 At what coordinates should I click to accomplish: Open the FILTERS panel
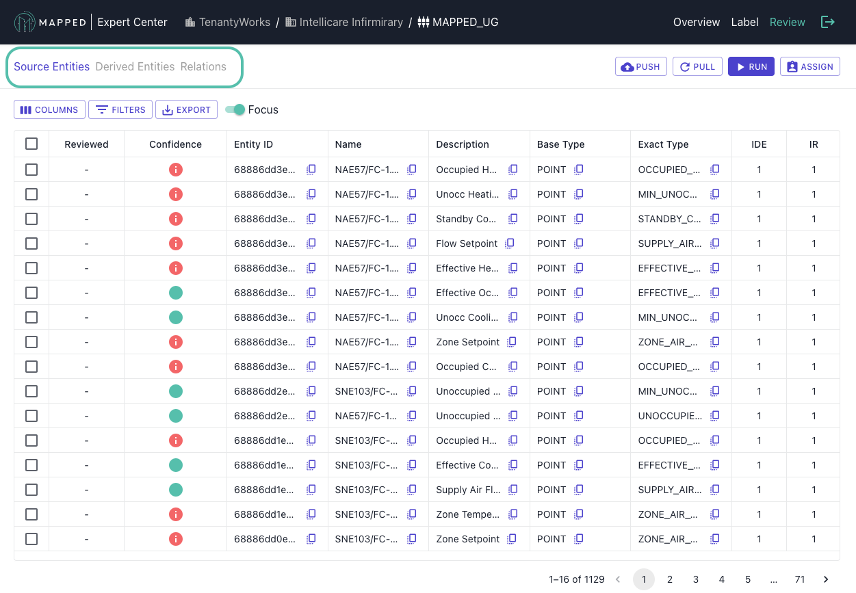[120, 109]
